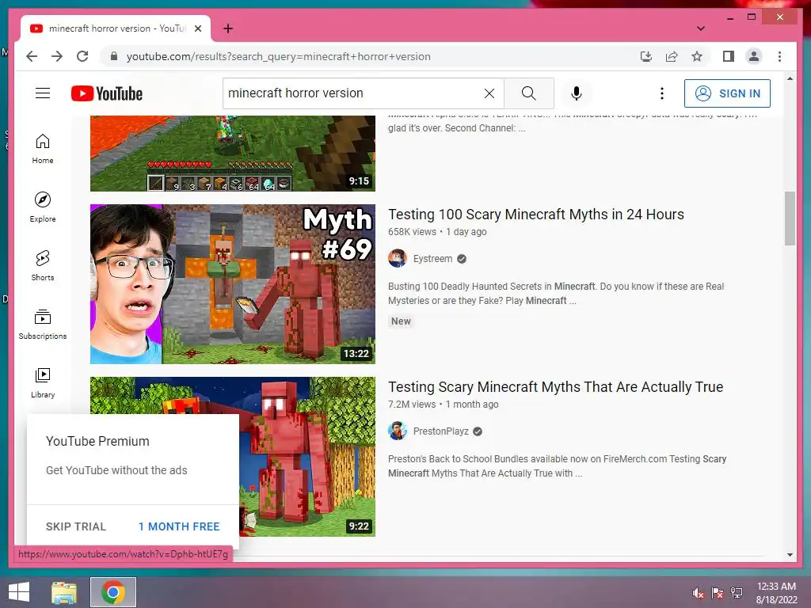Viewport: 811px width, 608px height.
Task: Click the magnifier search button
Action: pyautogui.click(x=528, y=93)
